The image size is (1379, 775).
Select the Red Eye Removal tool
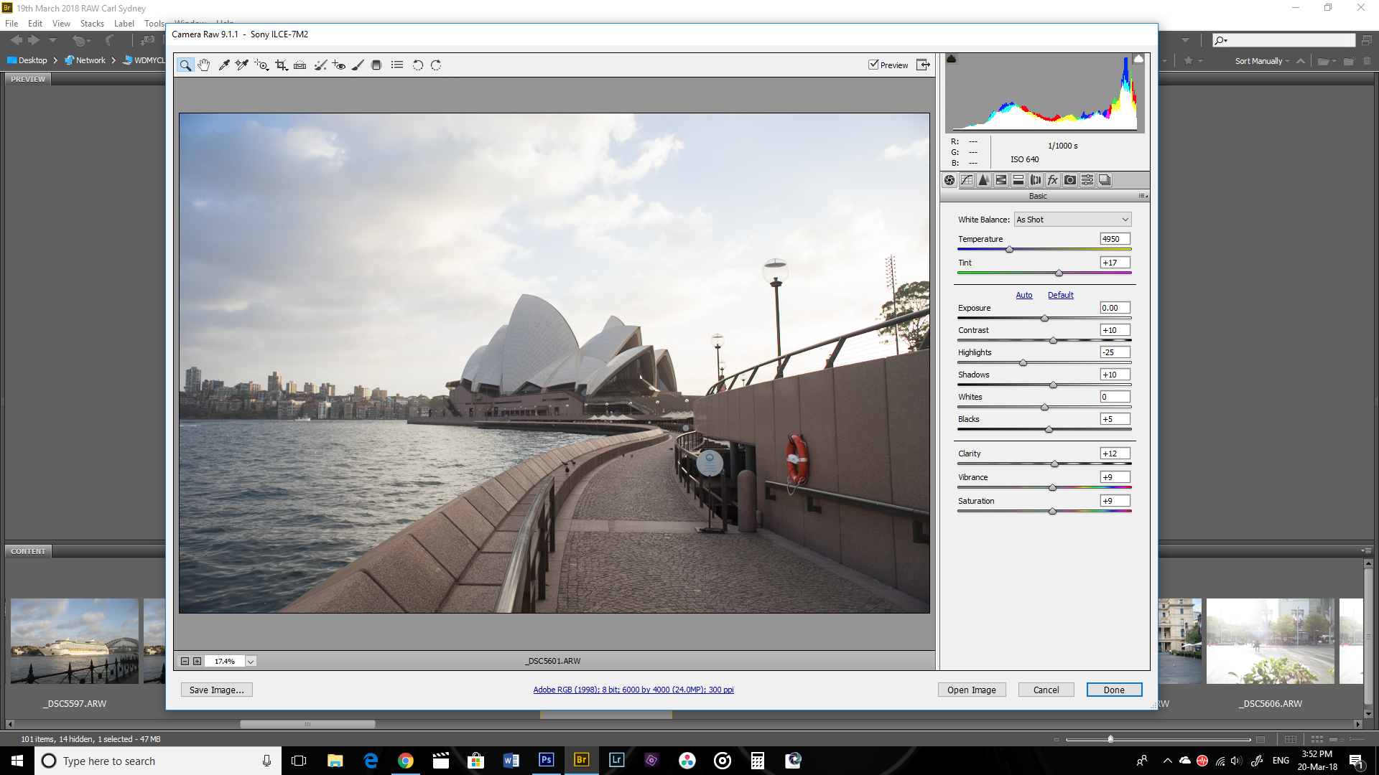(339, 65)
